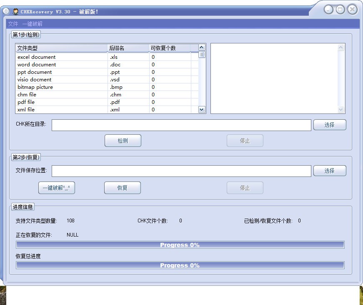The height and width of the screenshot is (305, 363).
Task: Select the word document row
Action: [x=107, y=64]
